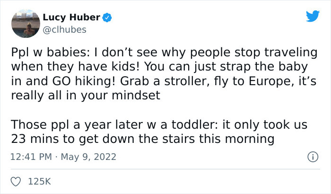Click "23 mins" in the tweet text

(34, 139)
